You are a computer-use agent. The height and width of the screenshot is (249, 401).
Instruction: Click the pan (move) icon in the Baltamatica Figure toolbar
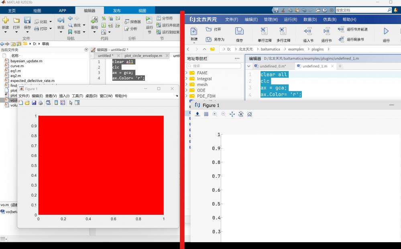pos(232,114)
